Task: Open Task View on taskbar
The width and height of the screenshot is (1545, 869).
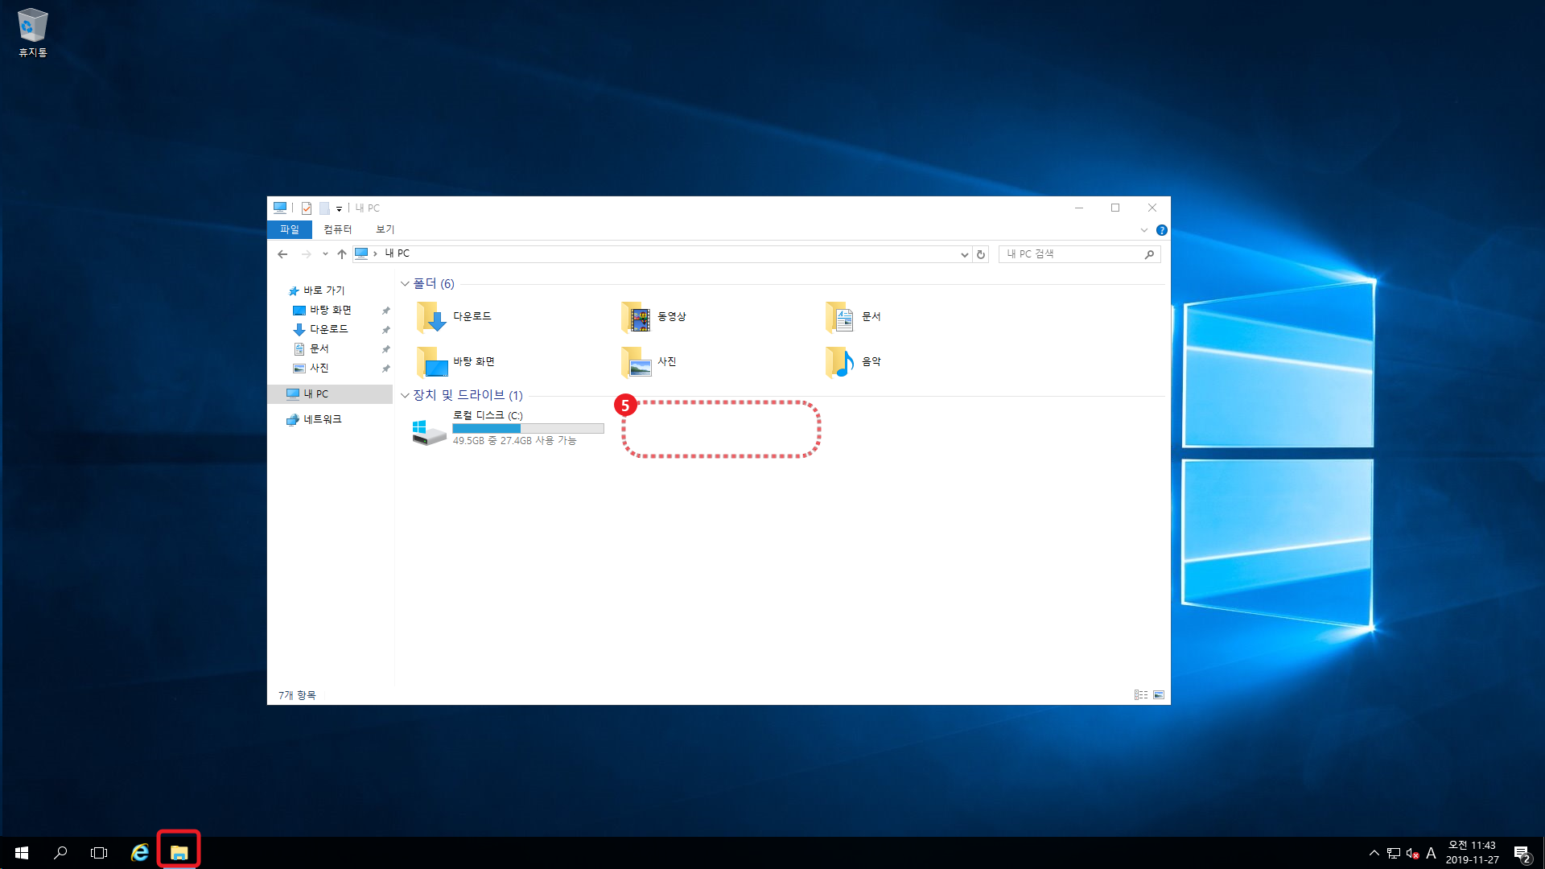Action: (x=99, y=853)
